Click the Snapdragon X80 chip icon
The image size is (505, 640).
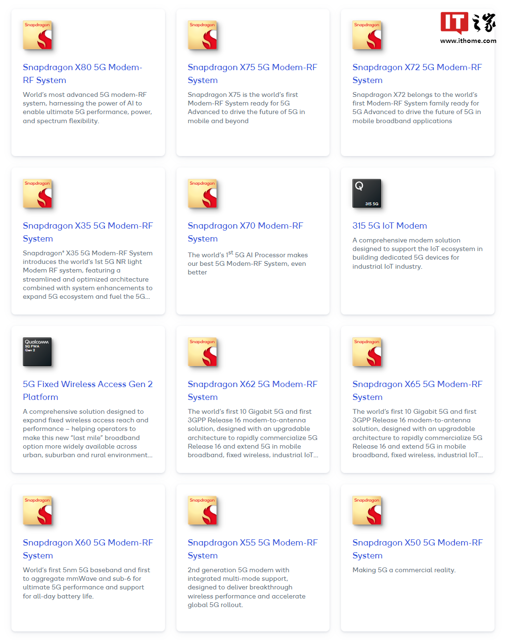pyautogui.click(x=37, y=35)
